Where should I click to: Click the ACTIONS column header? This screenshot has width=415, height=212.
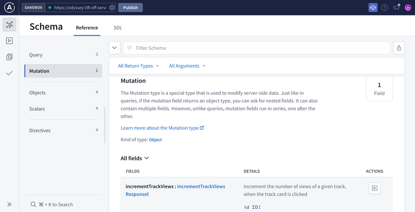[374, 171]
